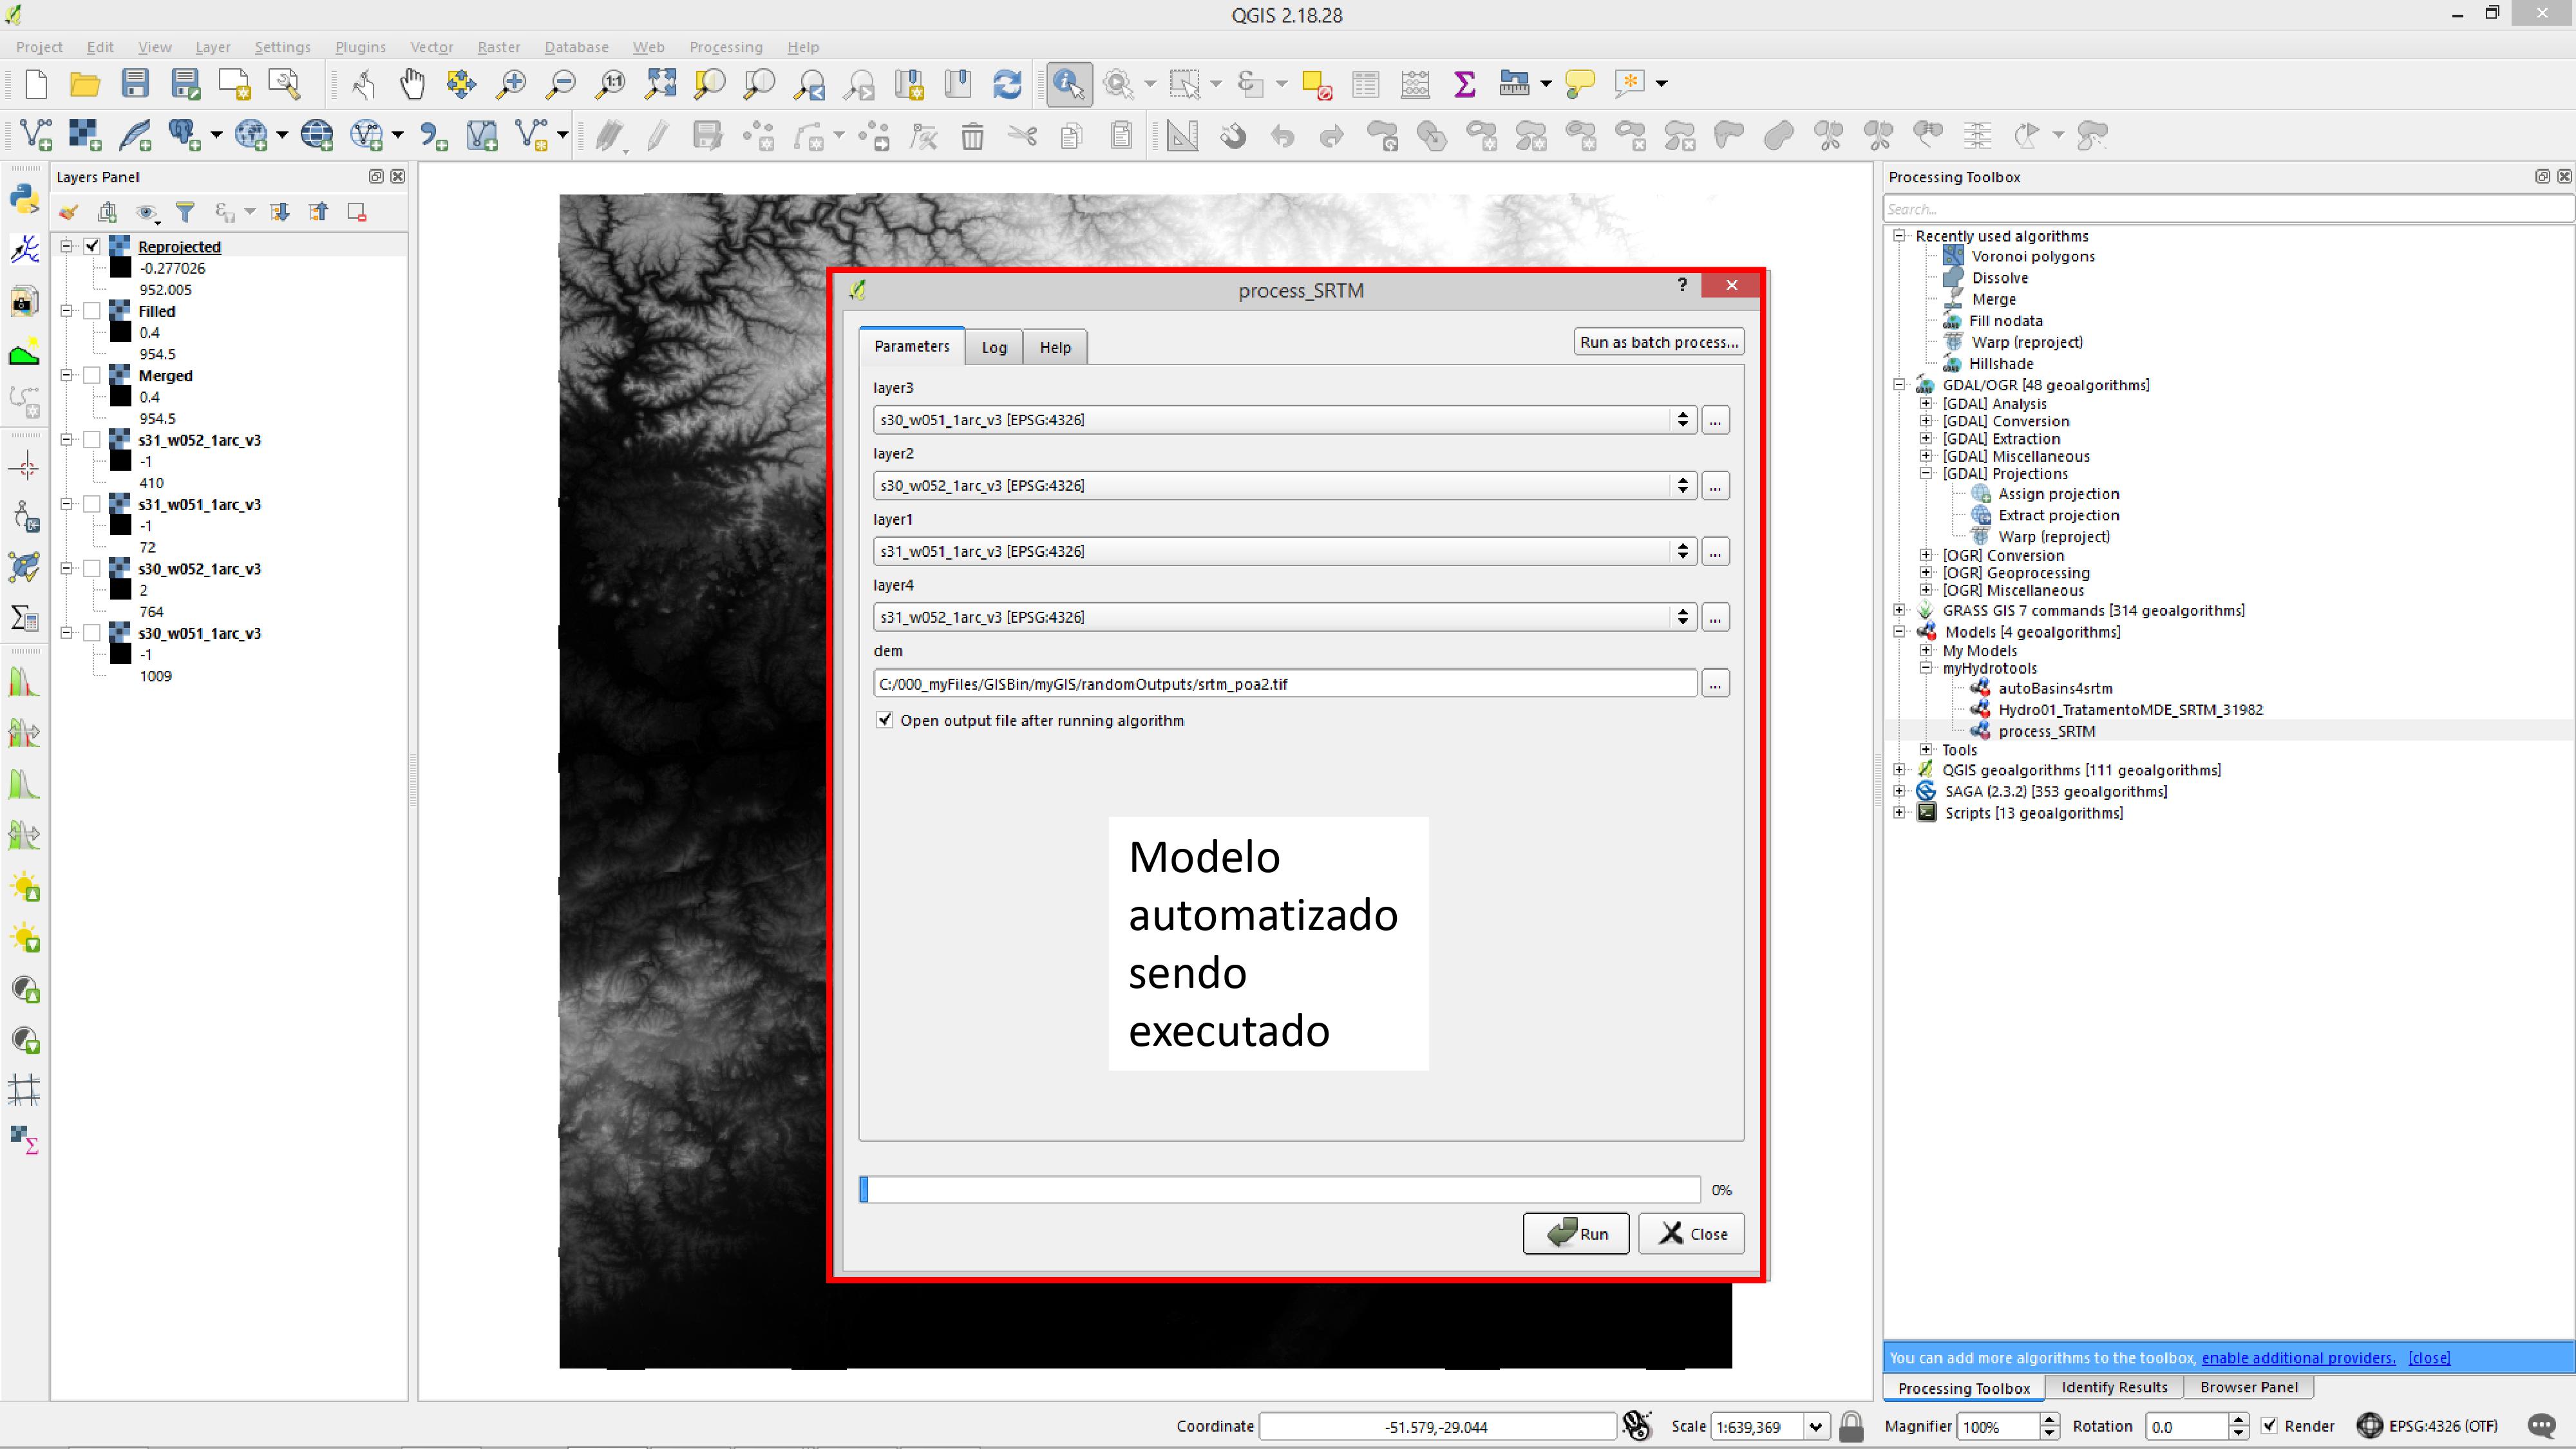Click the Zoom Full extent icon
This screenshot has width=2576, height=1449.
click(660, 84)
